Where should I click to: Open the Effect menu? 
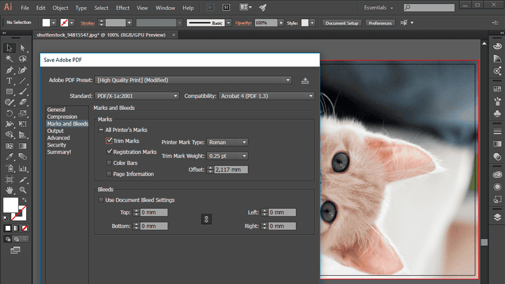pyautogui.click(x=122, y=8)
